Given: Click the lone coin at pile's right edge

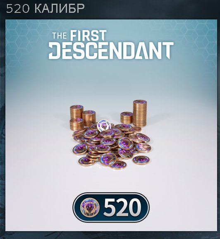Looking at the screenshot, I should pos(141,160).
